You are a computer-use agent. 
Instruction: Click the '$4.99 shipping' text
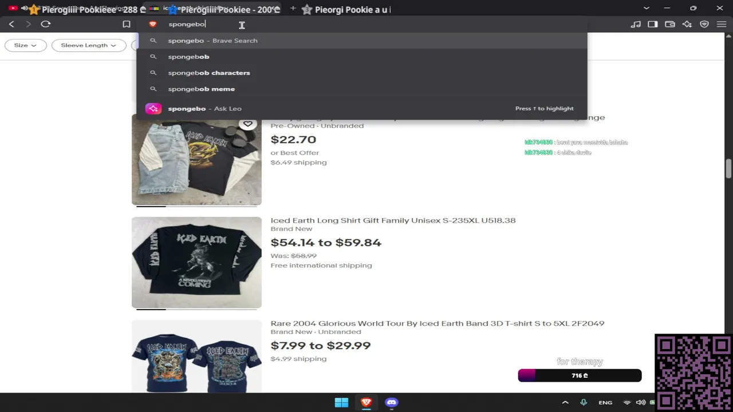click(299, 359)
